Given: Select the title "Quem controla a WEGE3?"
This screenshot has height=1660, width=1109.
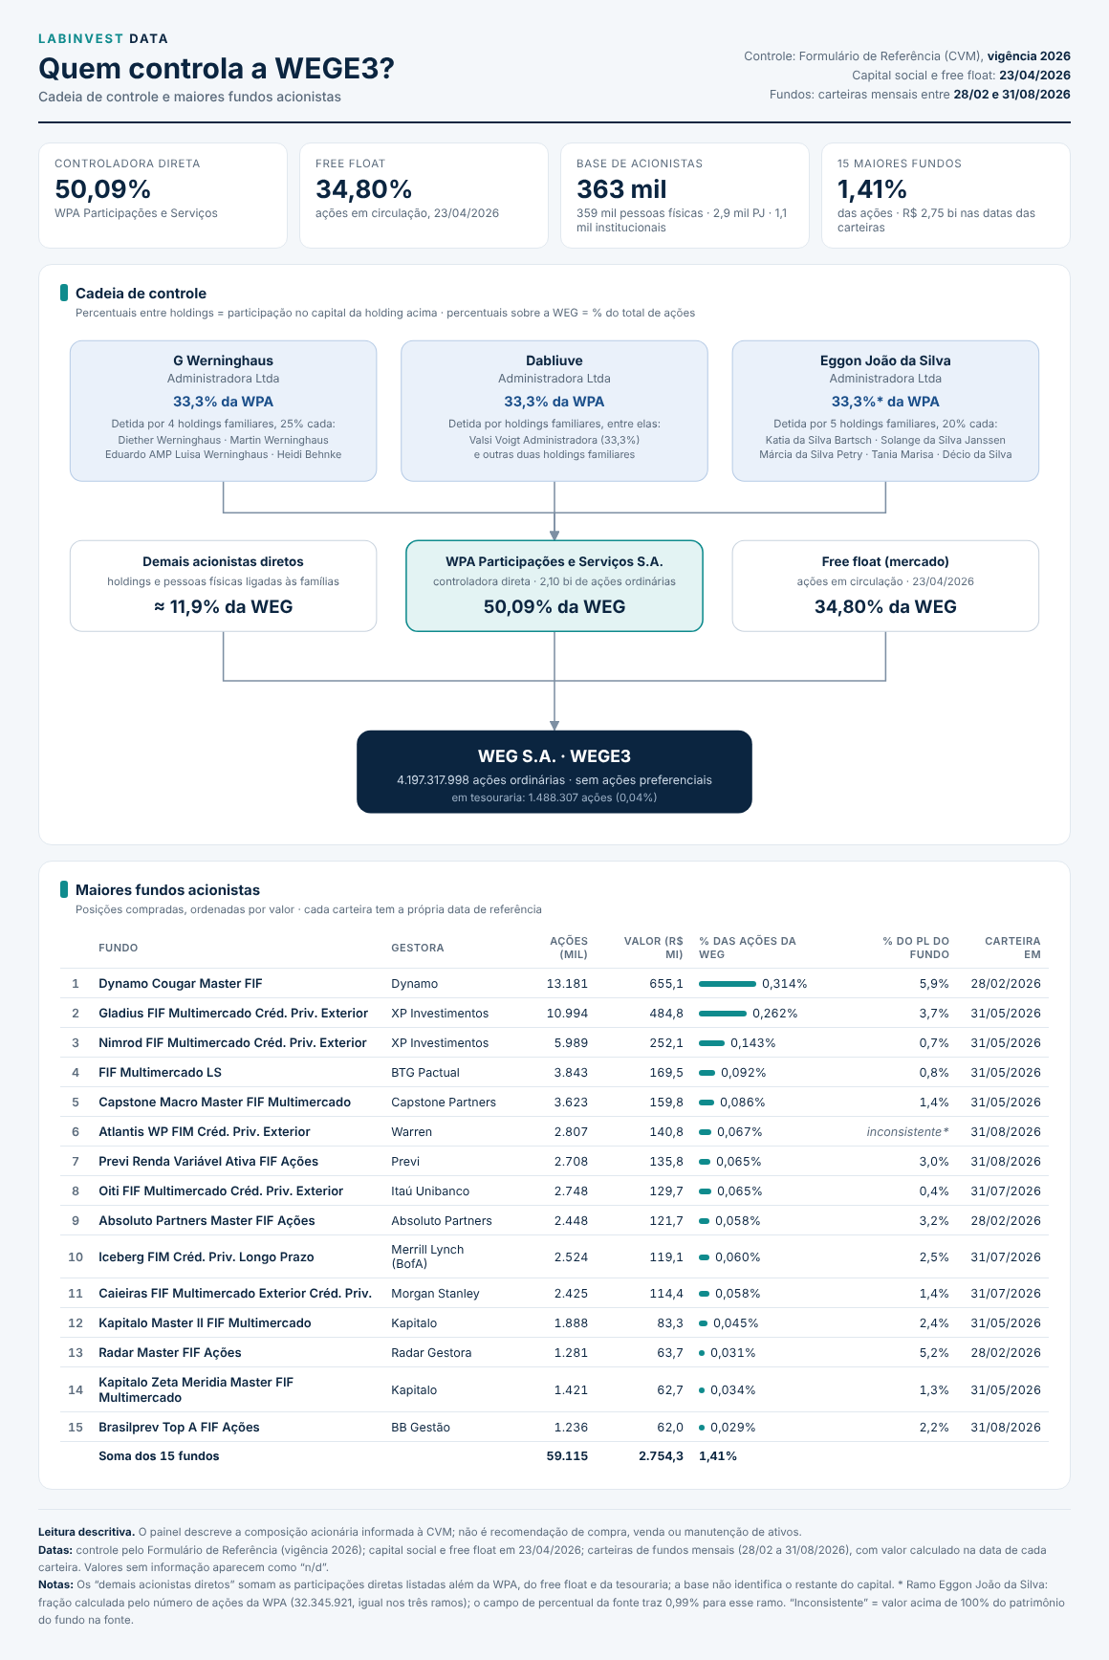Looking at the screenshot, I should tap(216, 69).
